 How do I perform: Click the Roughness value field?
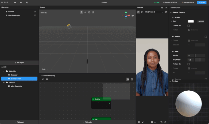[191, 60]
